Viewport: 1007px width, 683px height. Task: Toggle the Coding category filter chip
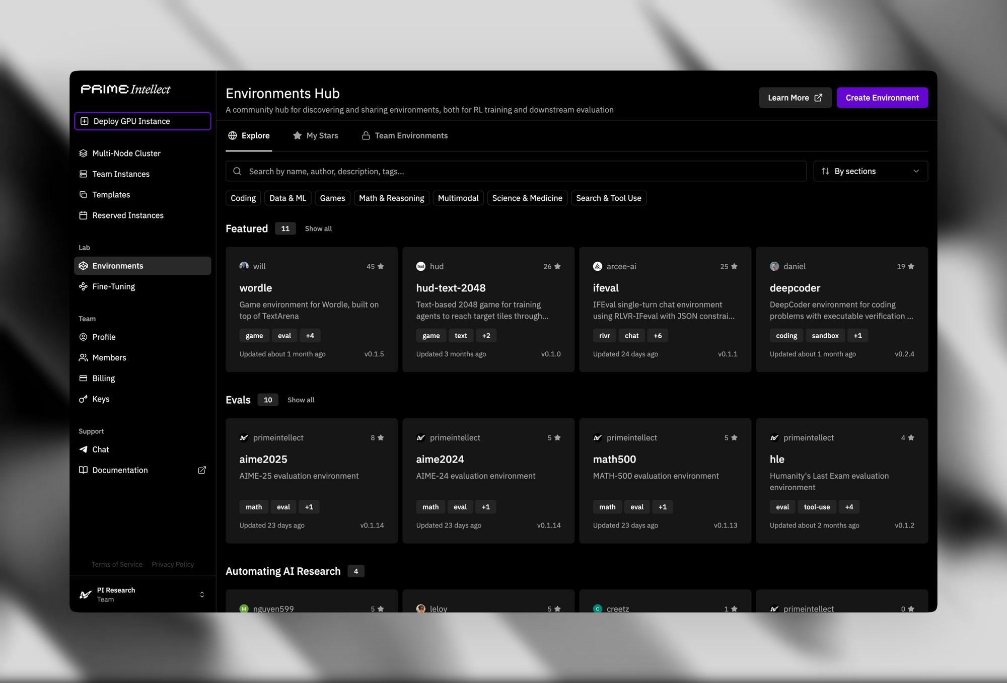coord(243,198)
